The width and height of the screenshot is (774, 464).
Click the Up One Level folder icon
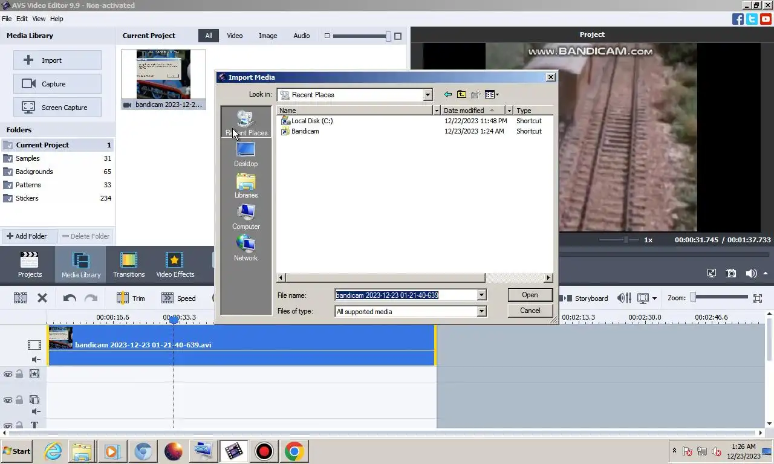pos(461,94)
